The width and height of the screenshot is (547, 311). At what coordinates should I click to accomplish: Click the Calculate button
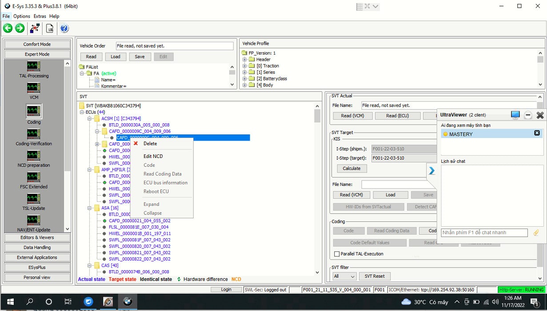click(x=351, y=169)
